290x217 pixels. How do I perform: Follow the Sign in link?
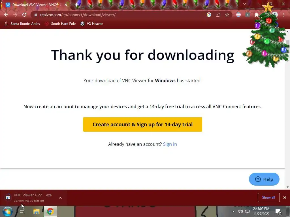coord(170,144)
